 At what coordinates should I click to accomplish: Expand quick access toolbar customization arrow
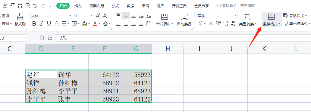(50, 6)
